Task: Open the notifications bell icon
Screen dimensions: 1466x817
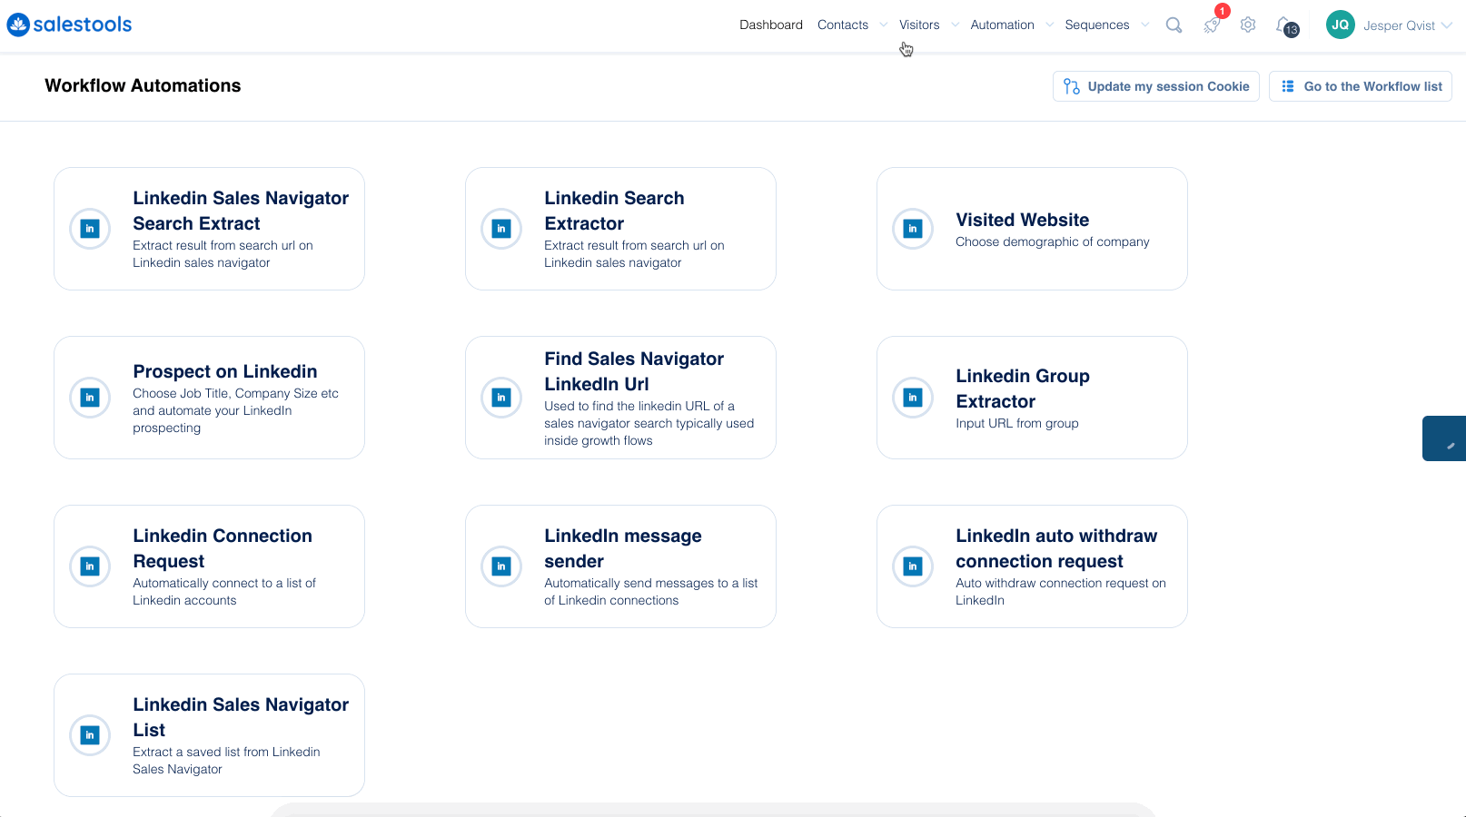Action: pos(1284,25)
